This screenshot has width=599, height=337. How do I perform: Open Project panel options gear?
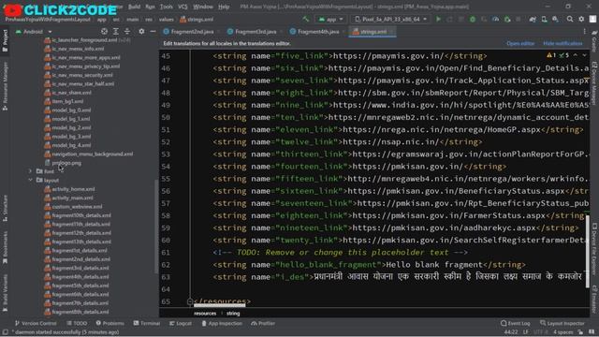[x=141, y=31]
